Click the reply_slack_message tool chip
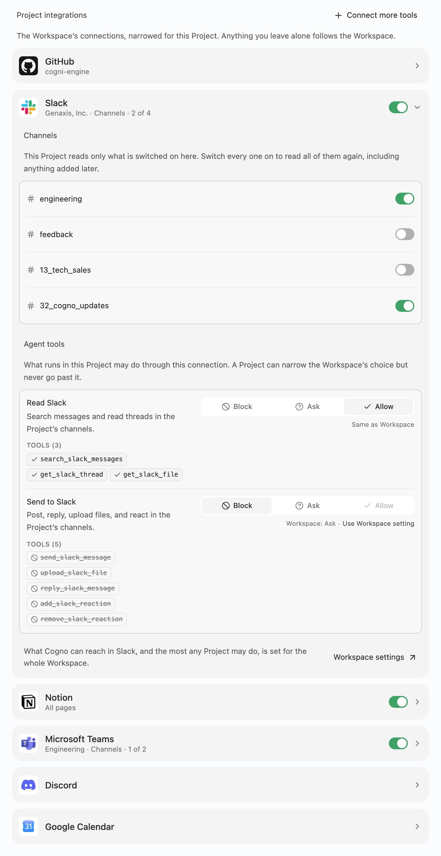This screenshot has height=856, width=441. tap(73, 589)
